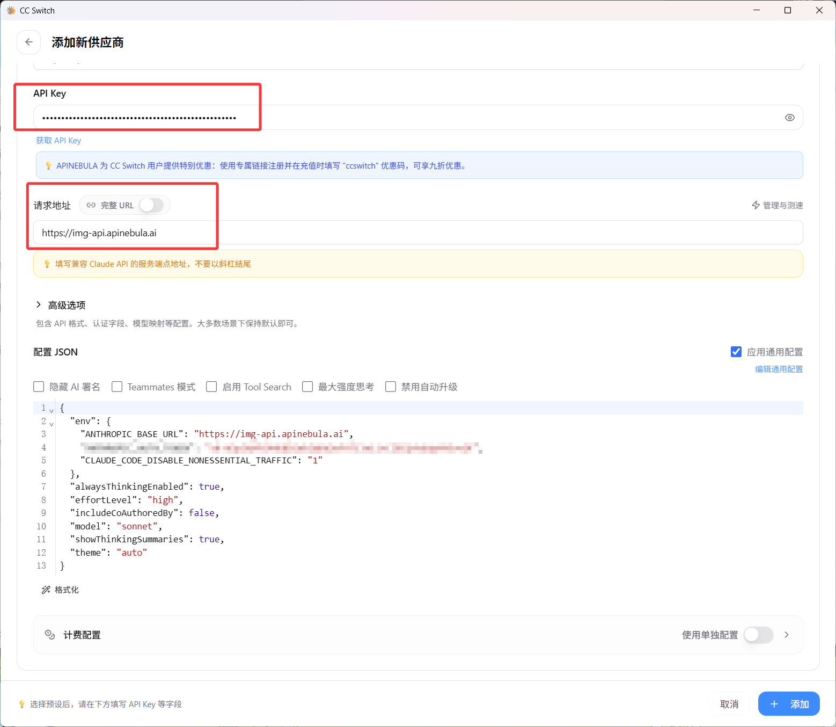Click the 格式化 format button

60,590
